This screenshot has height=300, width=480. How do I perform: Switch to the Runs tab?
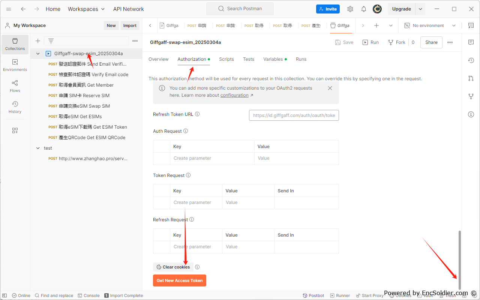301,59
